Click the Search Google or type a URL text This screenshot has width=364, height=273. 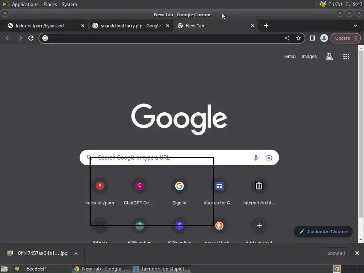[134, 157]
